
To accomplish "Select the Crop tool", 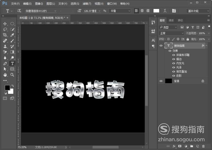I will coord(5,35).
